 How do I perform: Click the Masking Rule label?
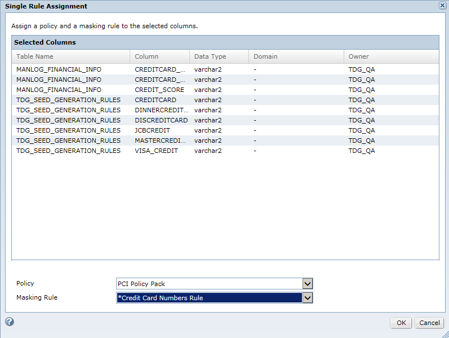click(37, 297)
